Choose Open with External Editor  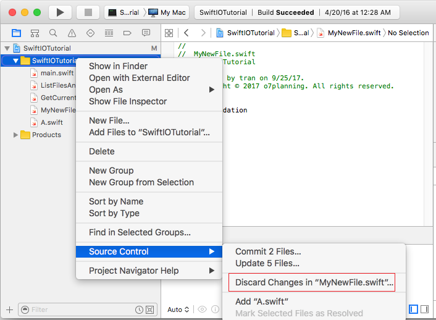(149, 78)
